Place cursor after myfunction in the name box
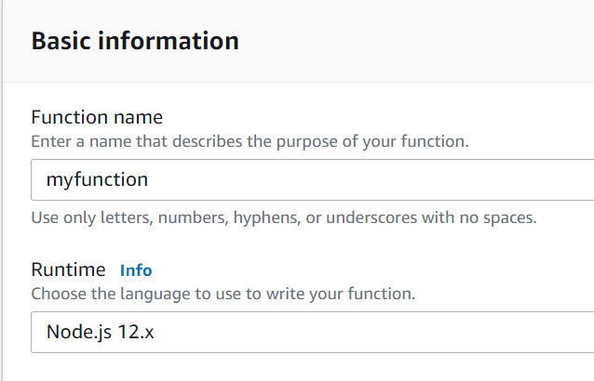 pos(149,180)
